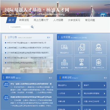The height and width of the screenshot is (110, 110).
Task: Click arrow on 外国人来华工作许可 policy button
Action: 104,101
